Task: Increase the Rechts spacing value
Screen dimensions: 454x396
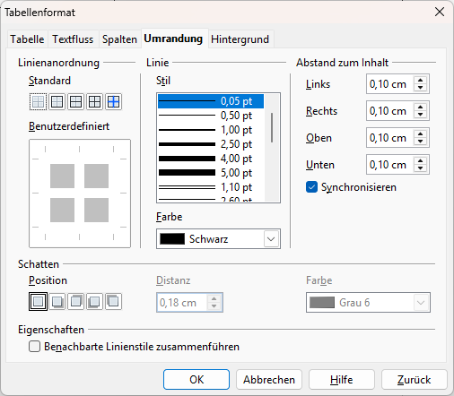Action: (x=421, y=107)
